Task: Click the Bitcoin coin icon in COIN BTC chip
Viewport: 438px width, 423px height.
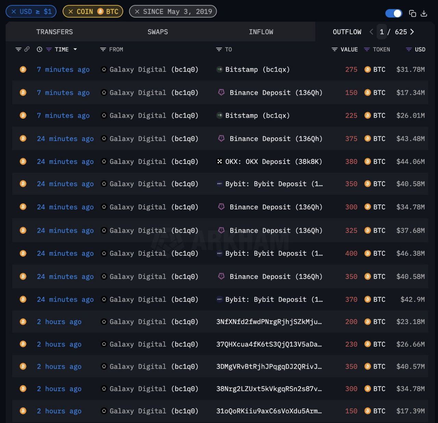Action: pos(100,12)
